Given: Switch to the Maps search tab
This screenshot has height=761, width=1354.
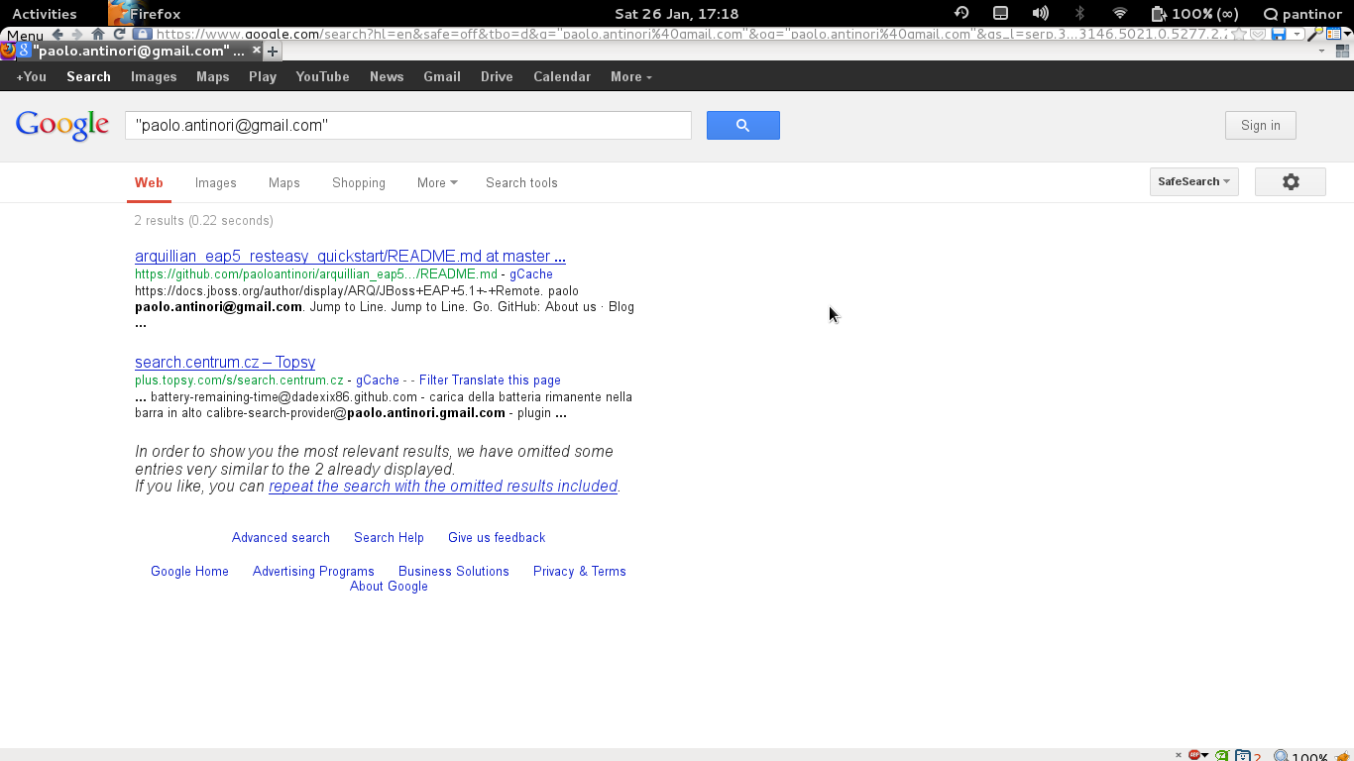Looking at the screenshot, I should (284, 182).
